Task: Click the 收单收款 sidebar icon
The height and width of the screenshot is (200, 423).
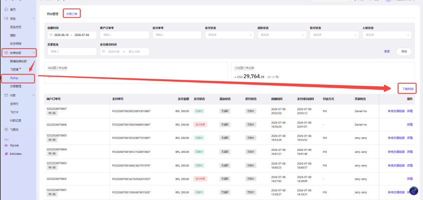Action: click(7, 53)
